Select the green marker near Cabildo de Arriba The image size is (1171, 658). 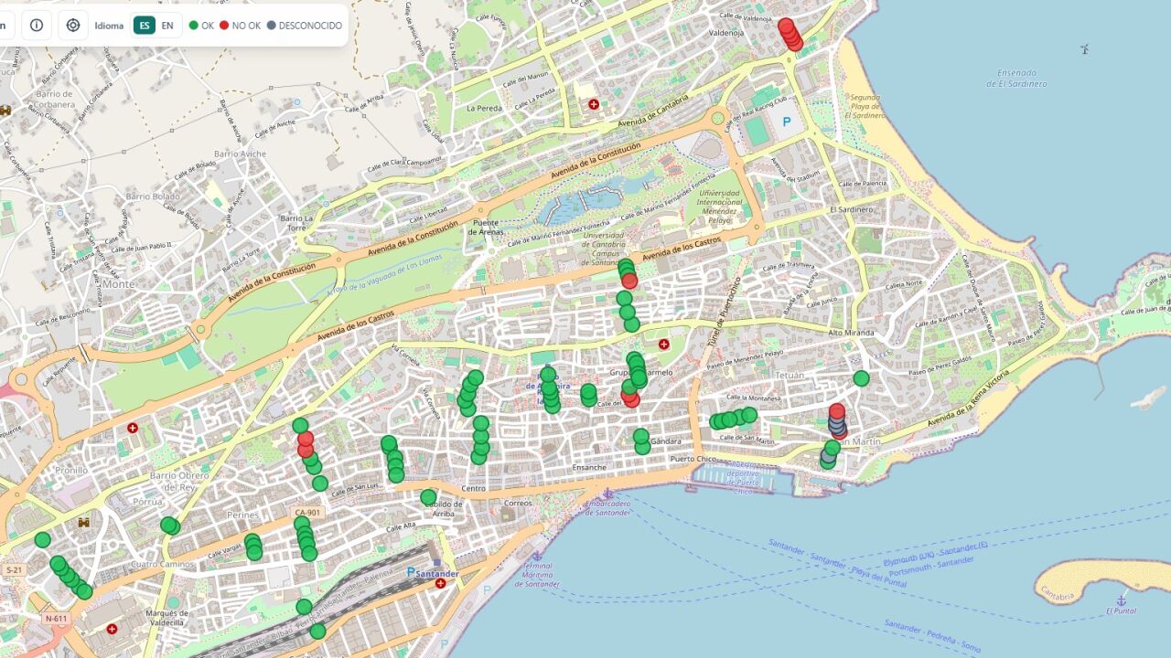tap(428, 497)
